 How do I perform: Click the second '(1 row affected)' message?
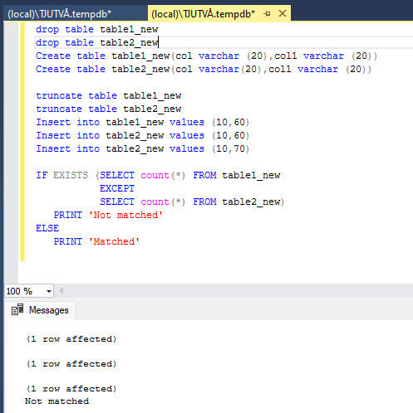pos(71,364)
